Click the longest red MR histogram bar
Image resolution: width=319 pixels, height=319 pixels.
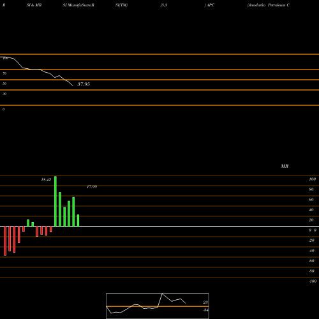click(5, 241)
